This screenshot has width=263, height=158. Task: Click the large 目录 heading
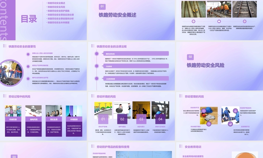(x=29, y=19)
